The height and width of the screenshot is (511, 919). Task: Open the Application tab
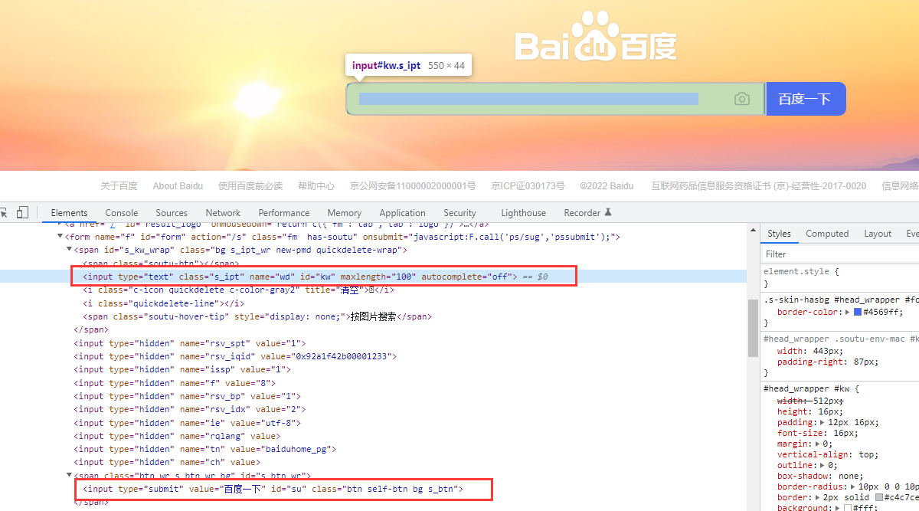402,213
